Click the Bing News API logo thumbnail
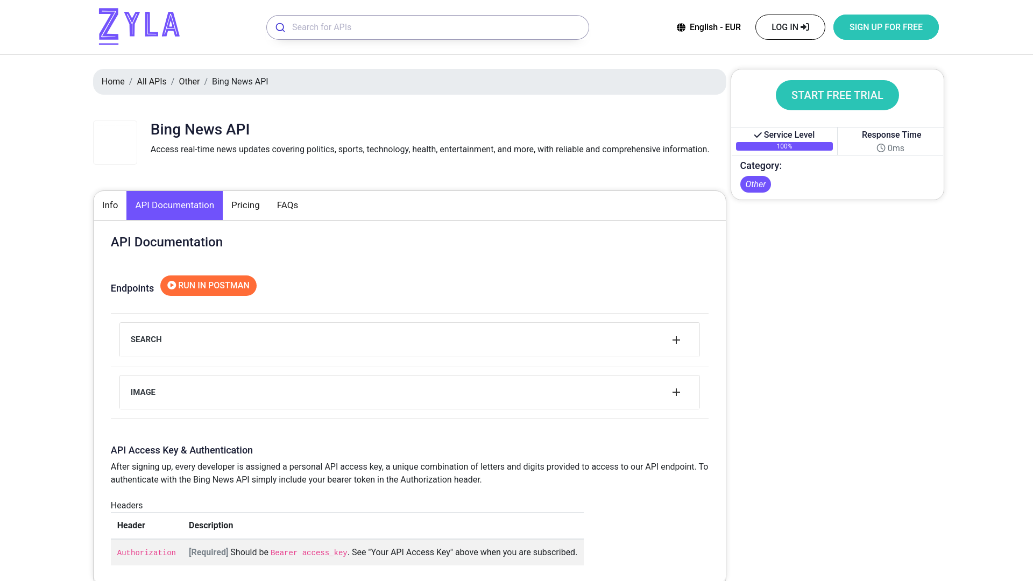This screenshot has height=581, width=1033. (x=115, y=143)
